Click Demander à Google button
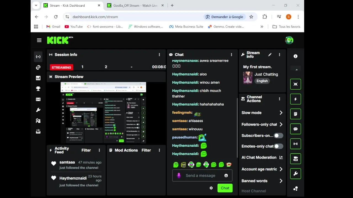Image resolution: width=353 pixels, height=198 pixels. click(224, 17)
